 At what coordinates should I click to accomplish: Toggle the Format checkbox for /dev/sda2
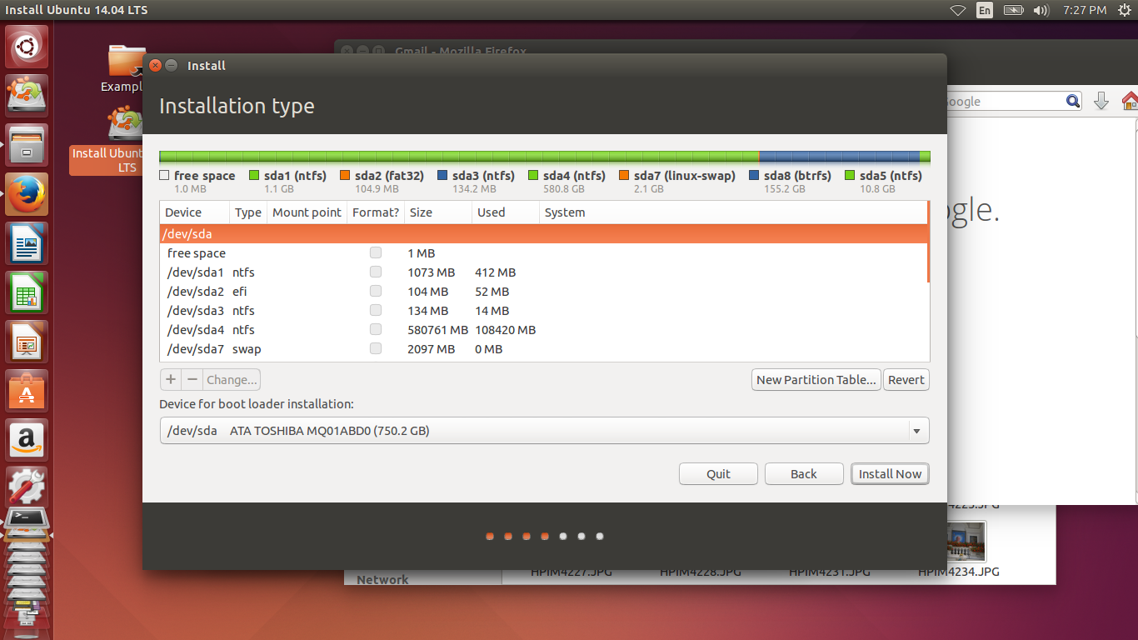point(376,291)
